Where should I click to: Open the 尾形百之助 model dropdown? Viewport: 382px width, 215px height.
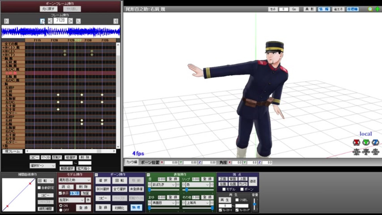pyautogui.click(x=74, y=180)
